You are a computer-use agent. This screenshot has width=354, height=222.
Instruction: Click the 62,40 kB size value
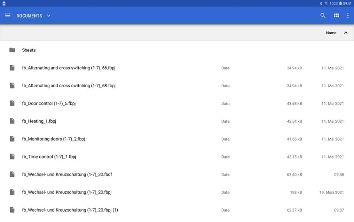(294, 174)
